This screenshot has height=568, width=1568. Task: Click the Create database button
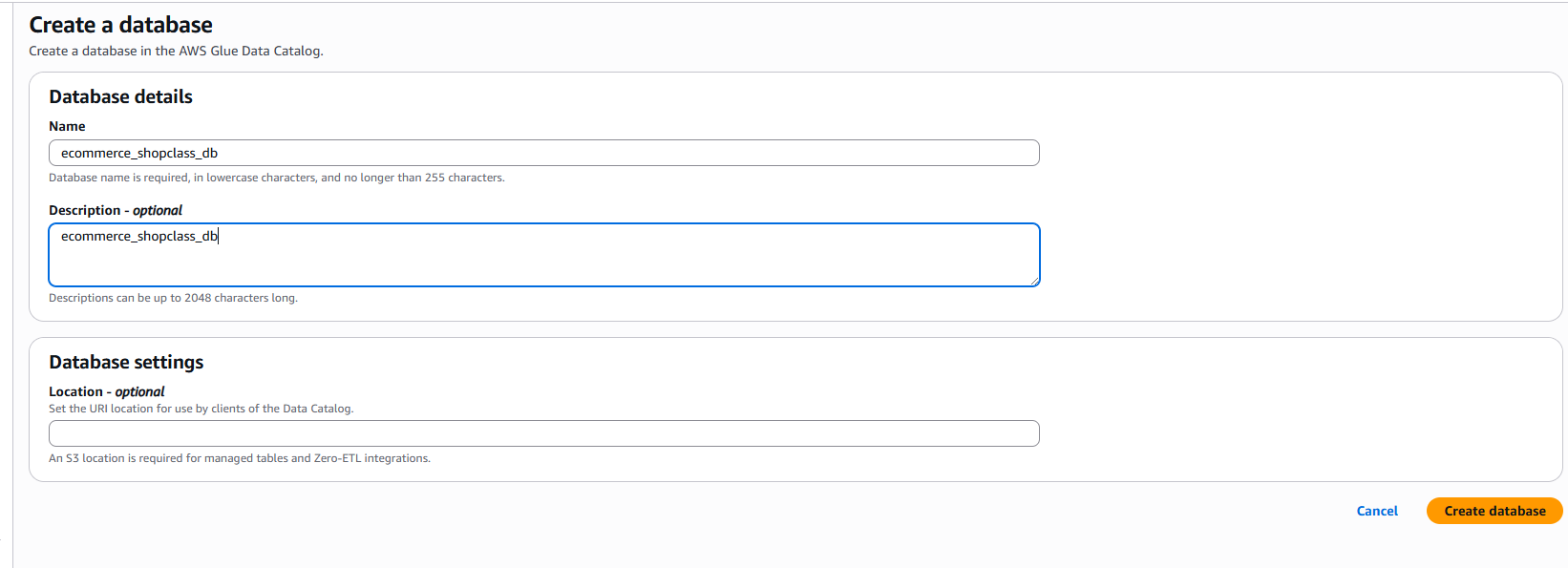[x=1494, y=511]
